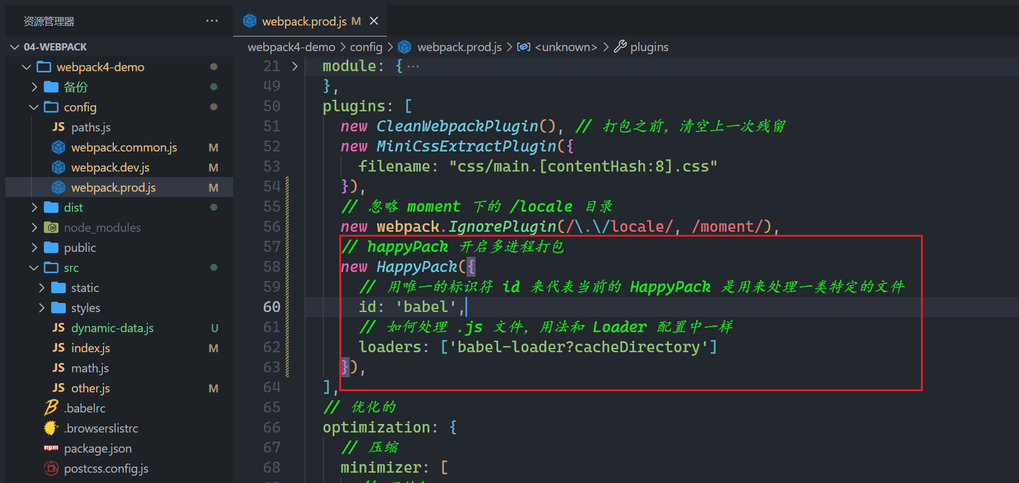The width and height of the screenshot is (1019, 483).
Task: Click the JS icon beside dynamic-data.js
Action: pos(58,327)
